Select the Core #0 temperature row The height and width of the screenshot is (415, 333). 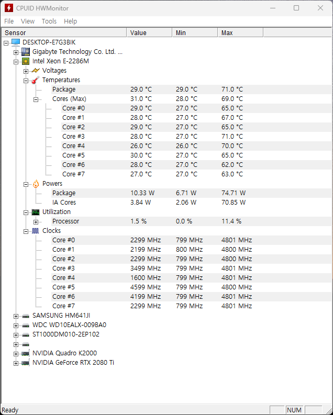[197, 108]
